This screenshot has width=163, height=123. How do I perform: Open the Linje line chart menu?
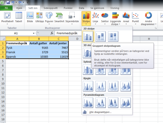coord(95,18)
